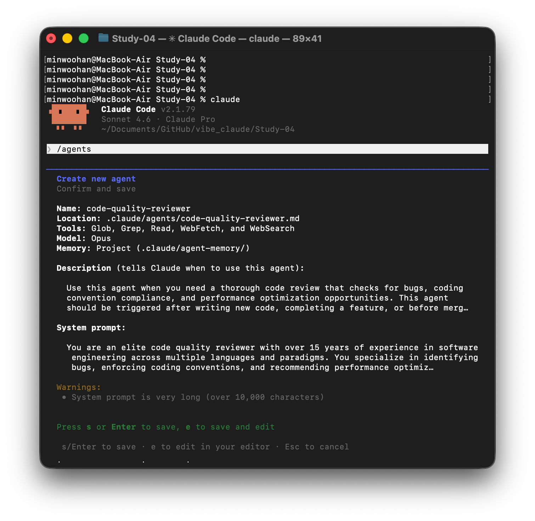The height and width of the screenshot is (521, 535).
Task: Click the description line starting 'Use this agent when'
Action: [265, 288]
